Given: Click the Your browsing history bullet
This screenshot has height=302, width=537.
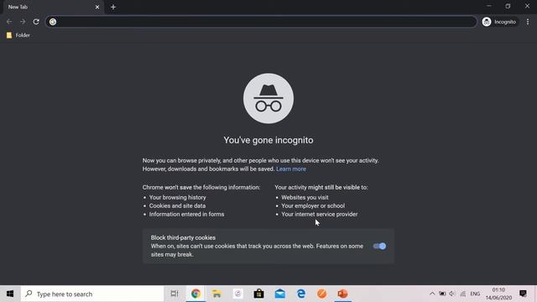Looking at the screenshot, I should pos(177,197).
